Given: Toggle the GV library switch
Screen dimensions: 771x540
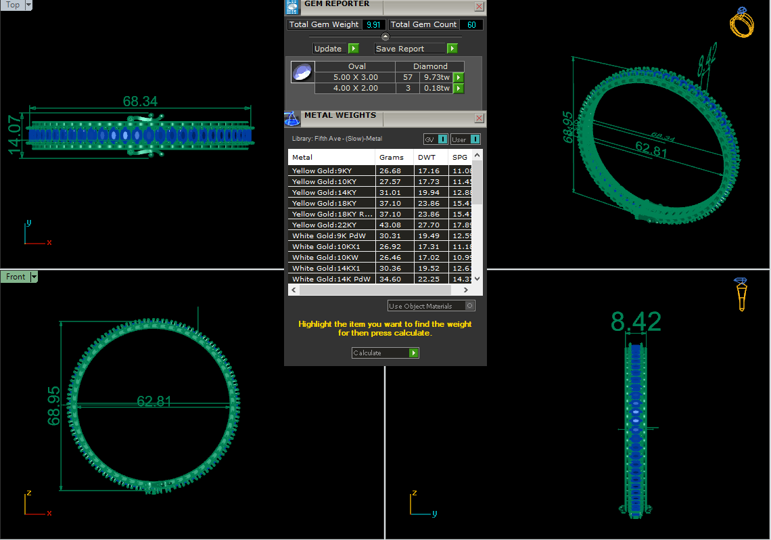Looking at the screenshot, I should click(442, 139).
